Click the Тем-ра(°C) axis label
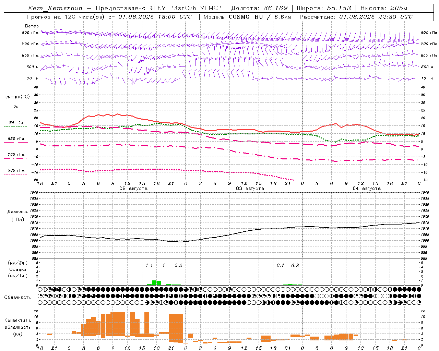 (16, 97)
